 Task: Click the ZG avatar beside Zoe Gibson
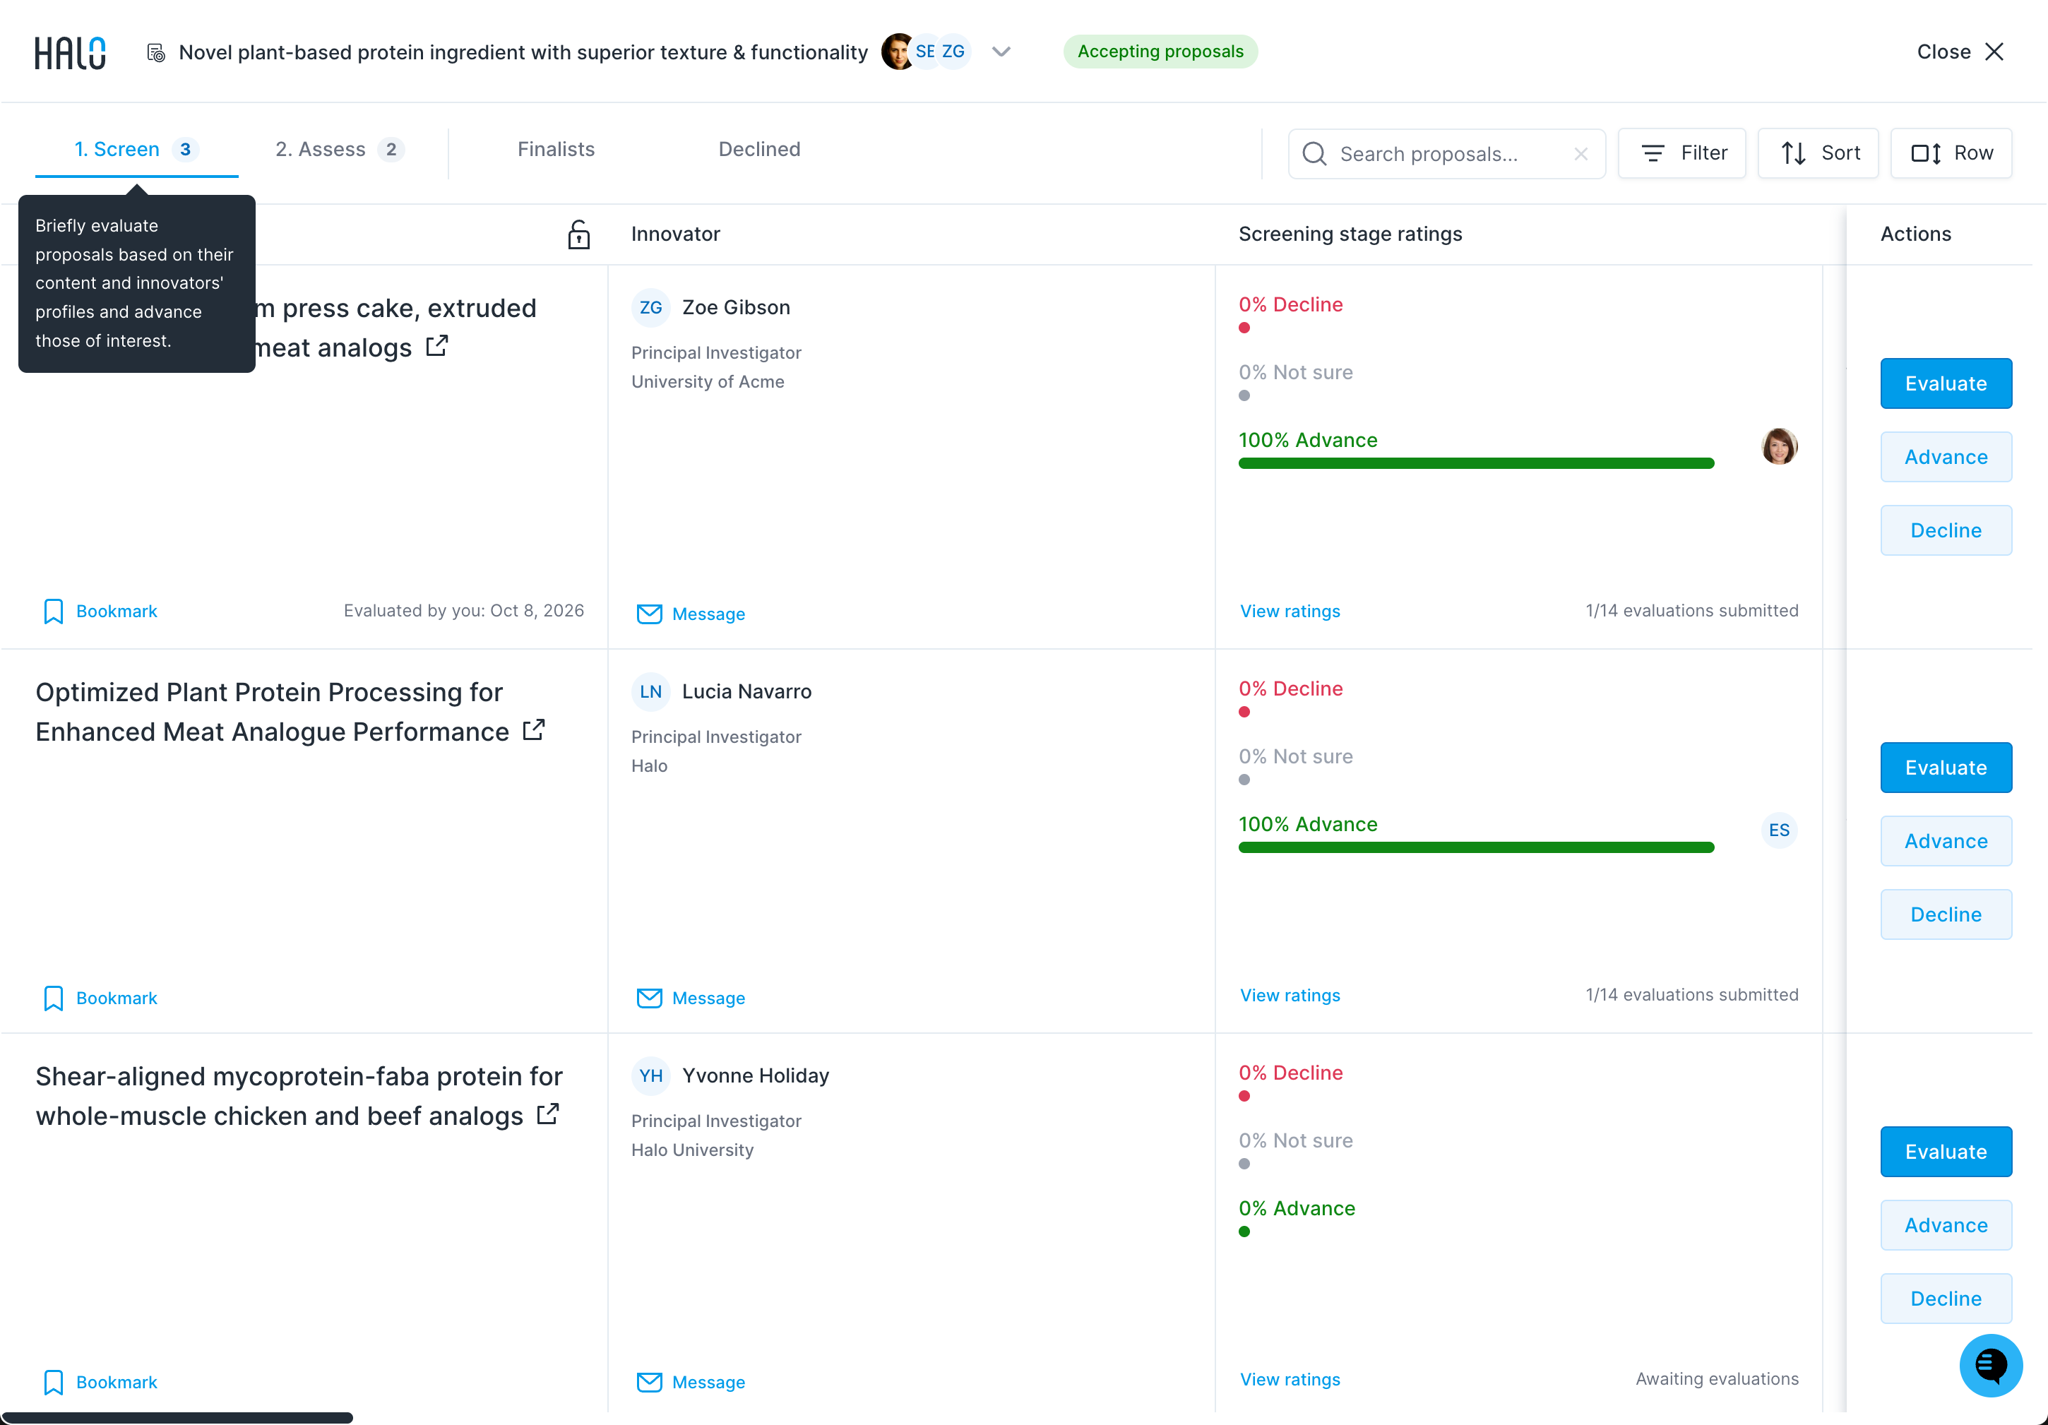tap(650, 308)
